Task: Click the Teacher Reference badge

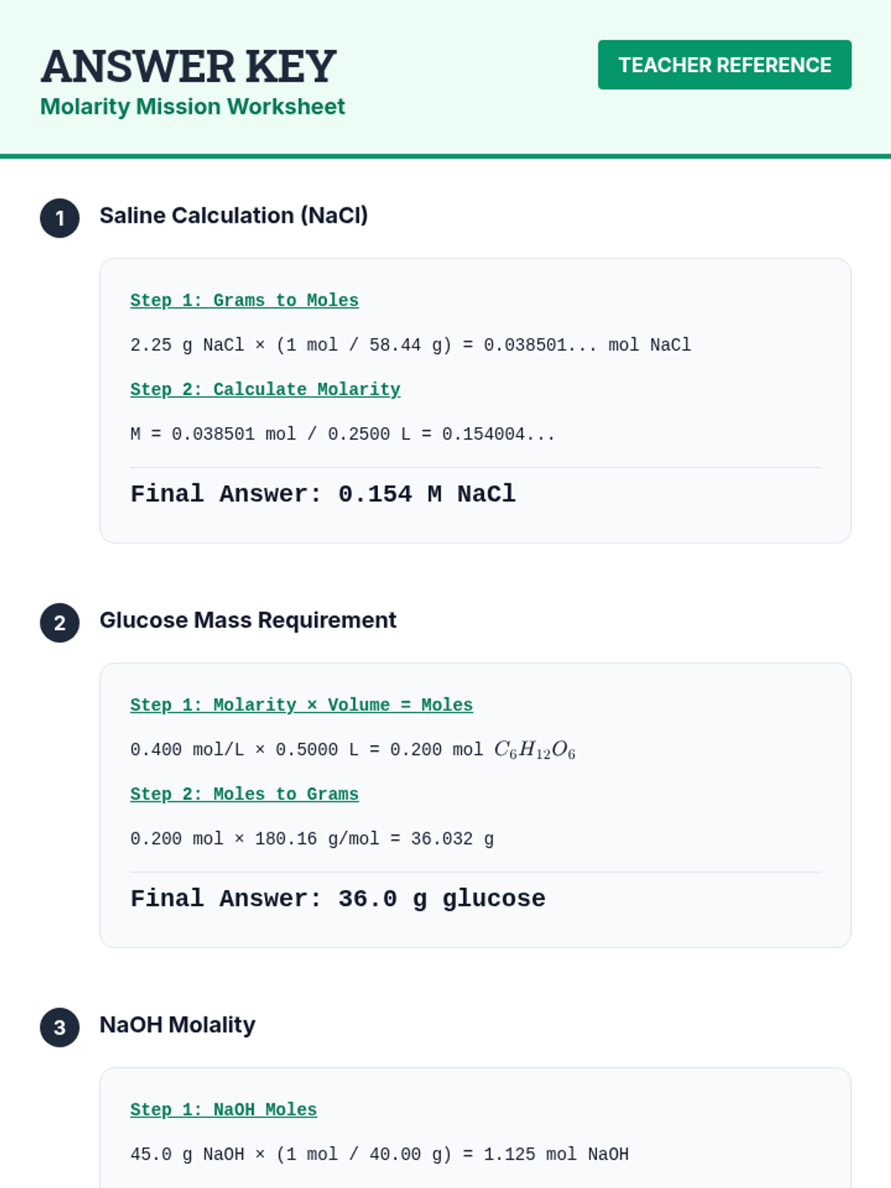Action: (724, 65)
